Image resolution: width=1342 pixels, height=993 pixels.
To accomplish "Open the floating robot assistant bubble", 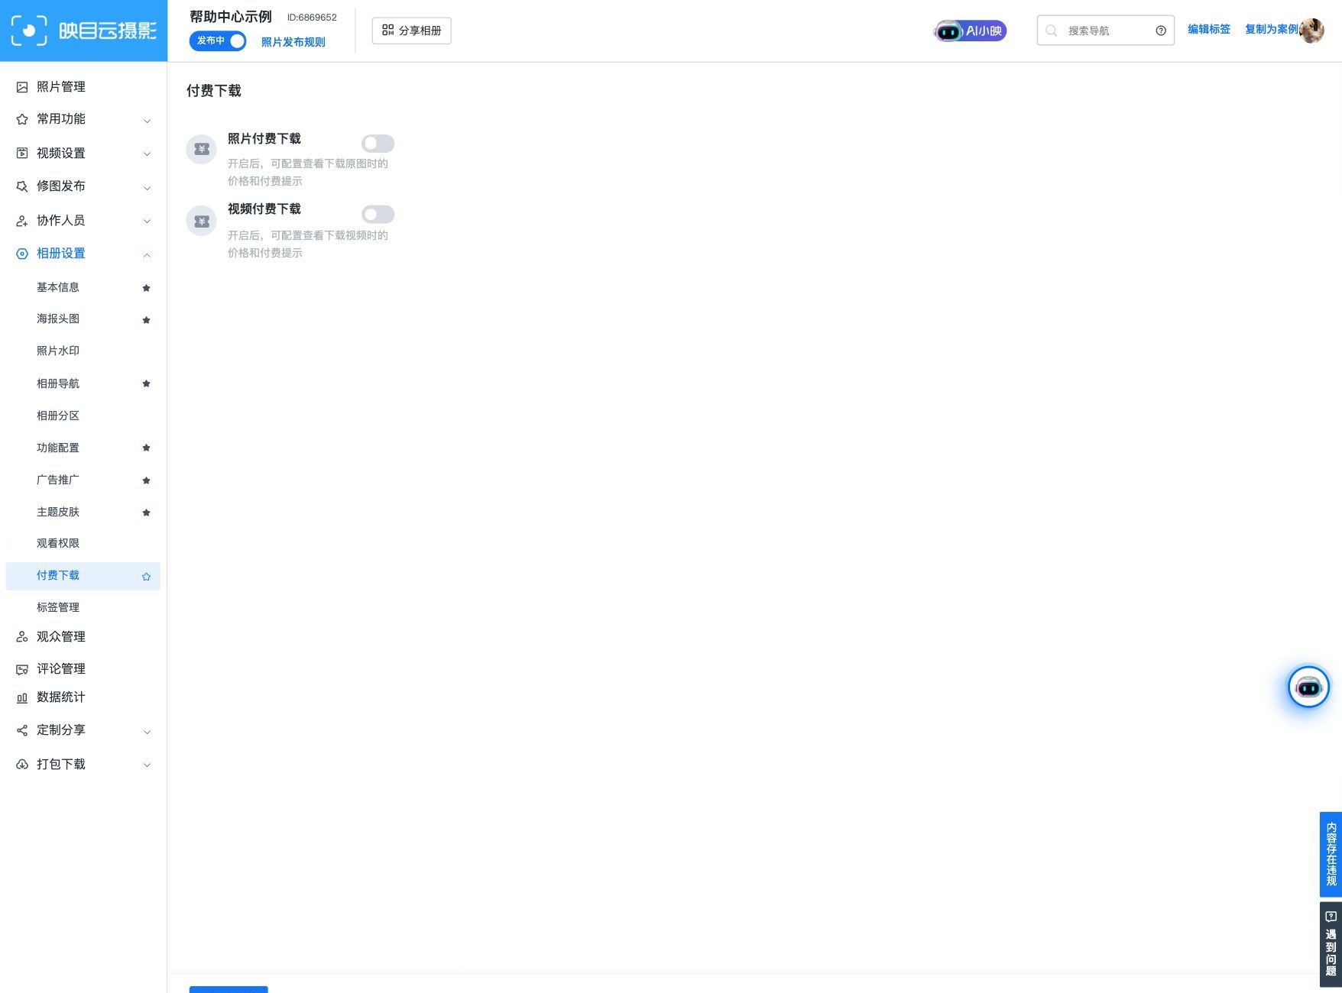I will pos(1308,687).
